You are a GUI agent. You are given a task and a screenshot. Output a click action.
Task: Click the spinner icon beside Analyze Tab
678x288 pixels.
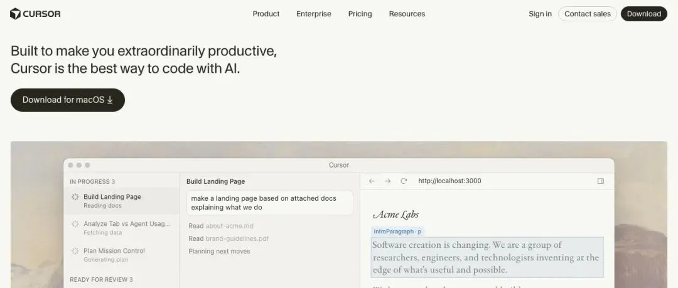[75, 224]
